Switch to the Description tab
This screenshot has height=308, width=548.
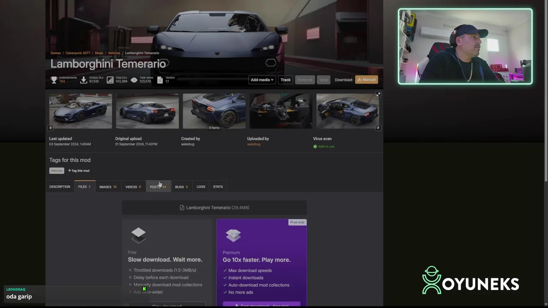[60, 187]
